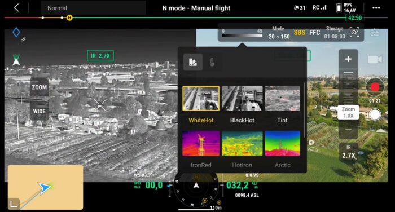Select the palette tab icon
395x212 pixels.
(x=193, y=62)
